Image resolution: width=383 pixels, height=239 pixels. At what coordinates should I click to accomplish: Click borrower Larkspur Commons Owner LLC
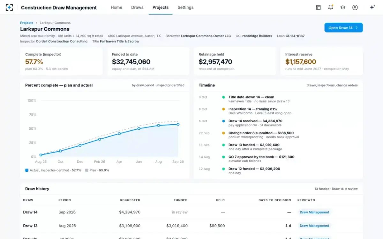pos(206,36)
